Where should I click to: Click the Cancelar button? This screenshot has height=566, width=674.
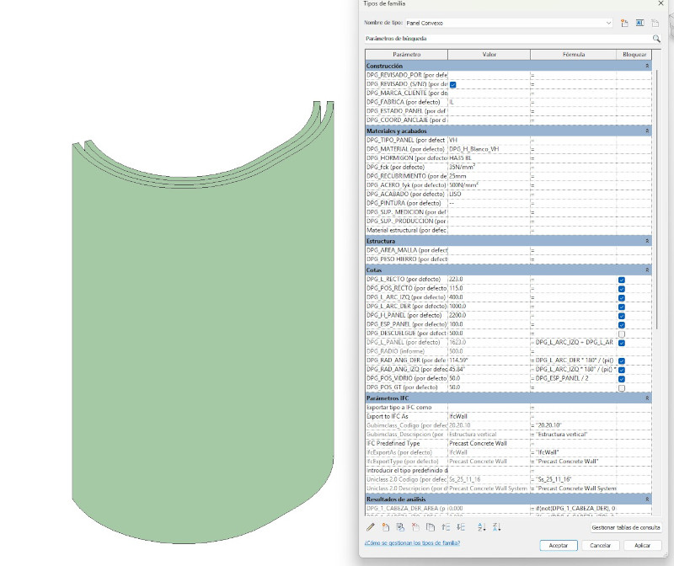[600, 546]
